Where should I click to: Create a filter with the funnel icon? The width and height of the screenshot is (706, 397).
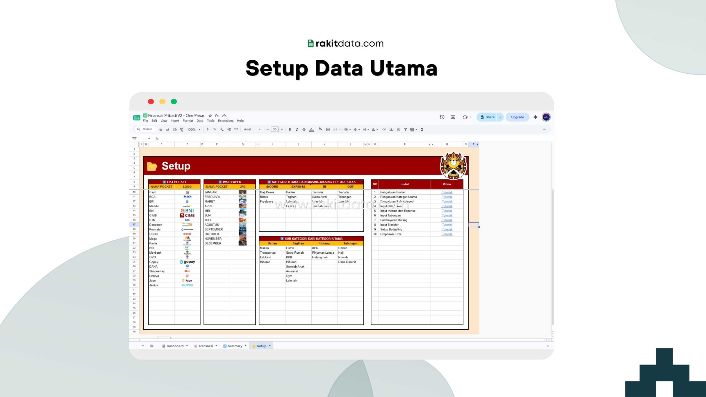pos(405,130)
